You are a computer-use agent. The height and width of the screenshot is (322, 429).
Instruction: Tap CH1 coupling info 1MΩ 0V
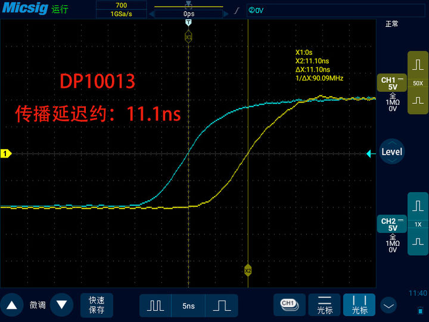[x=393, y=102]
